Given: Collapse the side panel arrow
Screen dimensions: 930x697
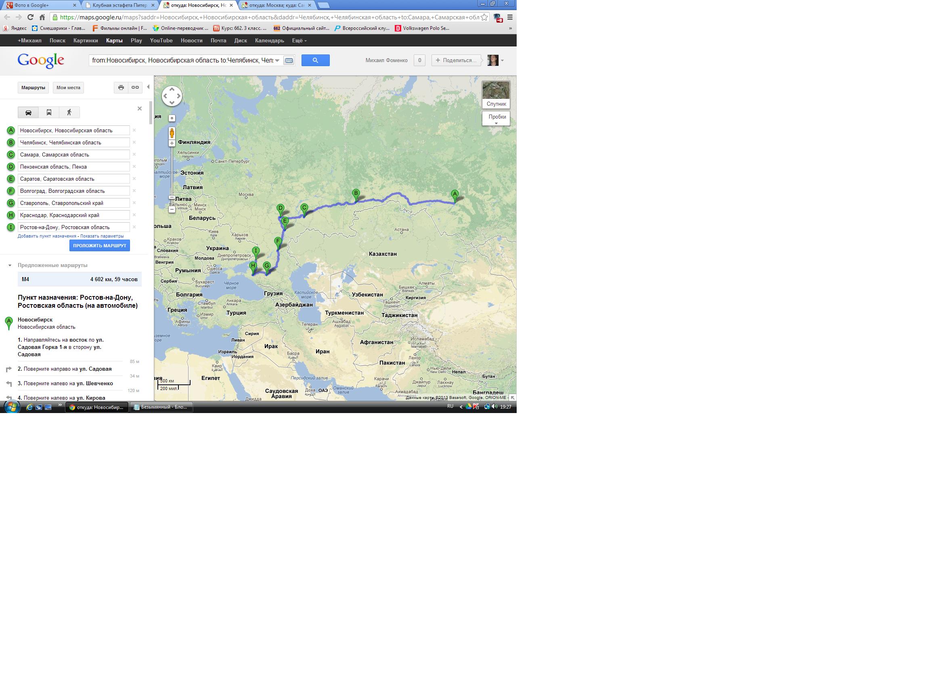Looking at the screenshot, I should (148, 87).
